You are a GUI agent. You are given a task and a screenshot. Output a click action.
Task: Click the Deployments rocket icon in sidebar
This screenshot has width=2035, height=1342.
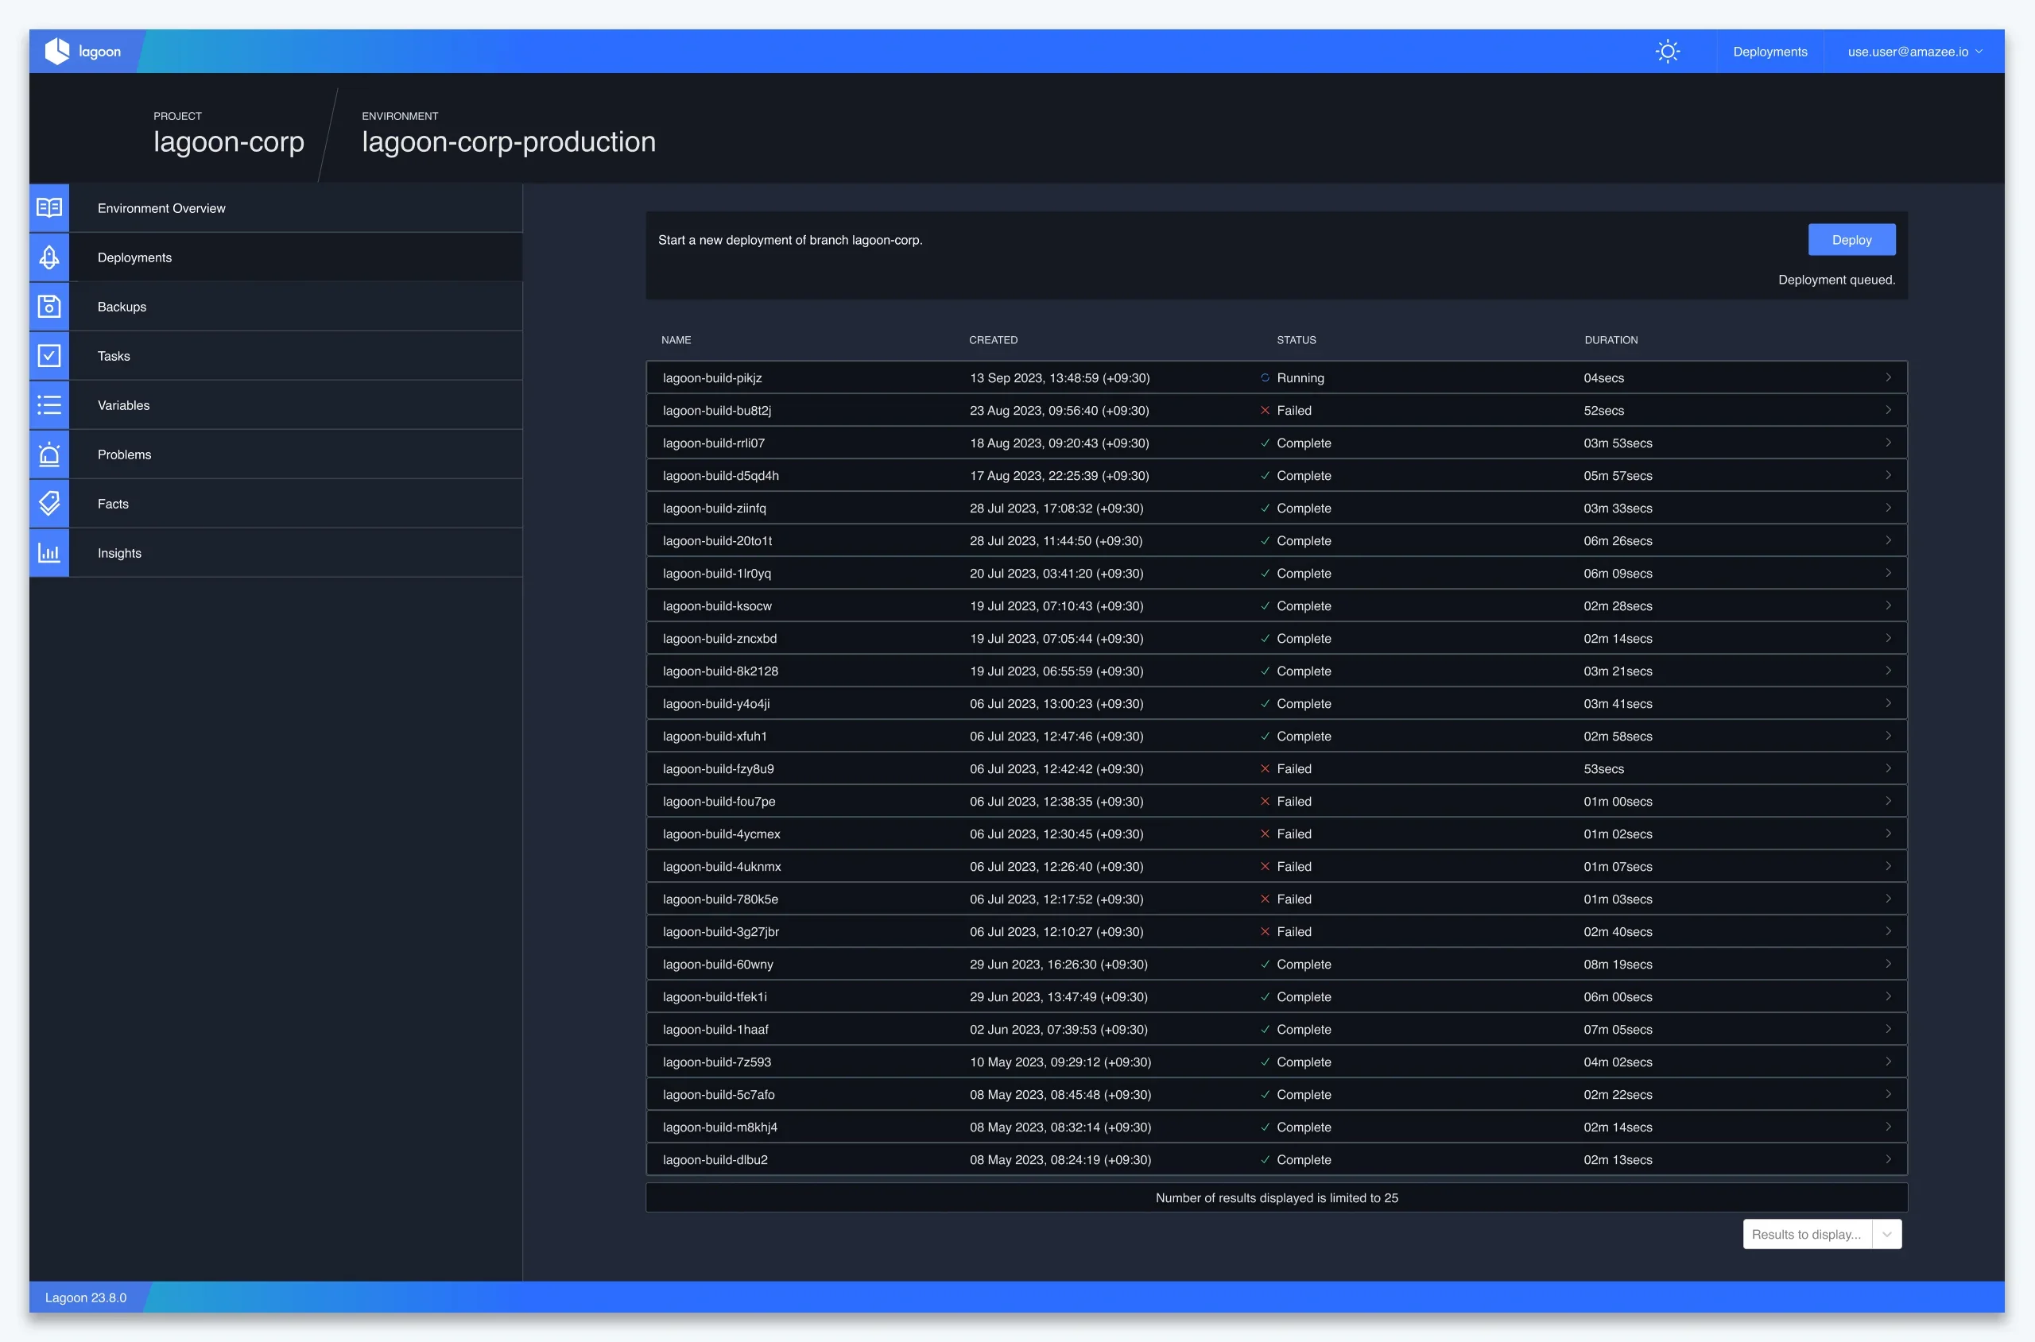48,257
